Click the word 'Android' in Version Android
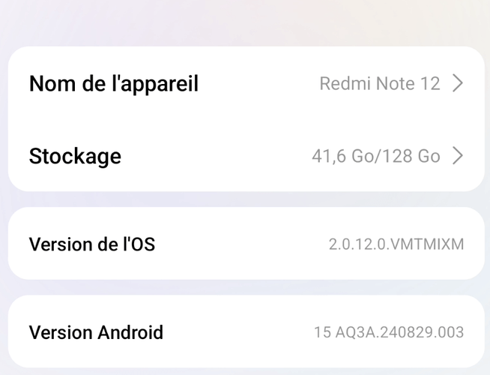 coord(130,331)
